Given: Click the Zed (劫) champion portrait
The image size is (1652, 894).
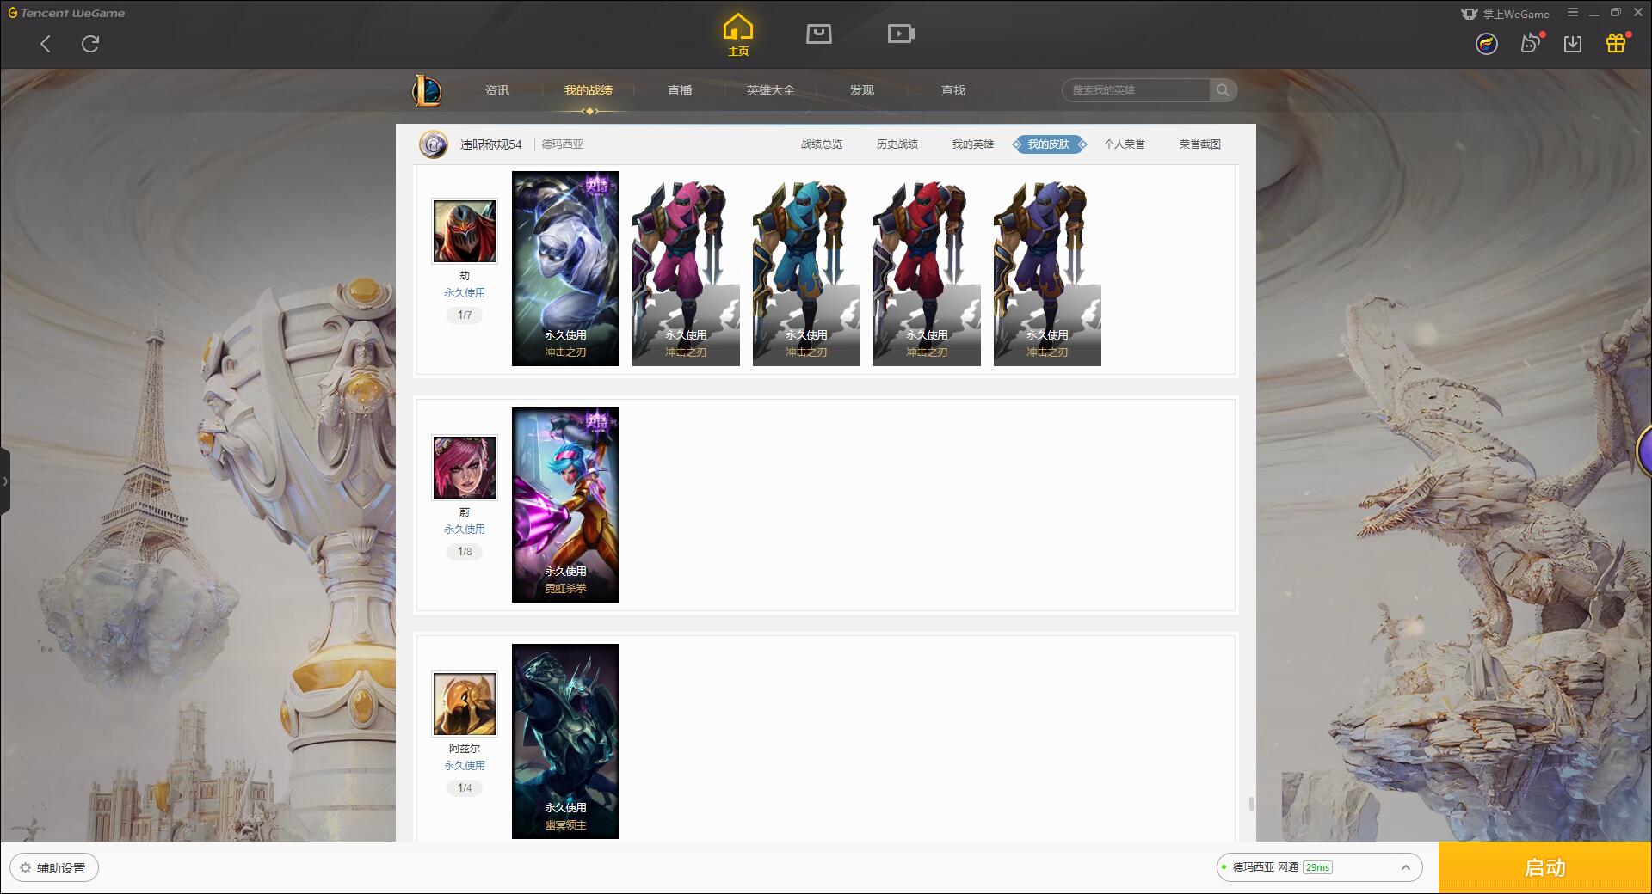Looking at the screenshot, I should [x=465, y=231].
